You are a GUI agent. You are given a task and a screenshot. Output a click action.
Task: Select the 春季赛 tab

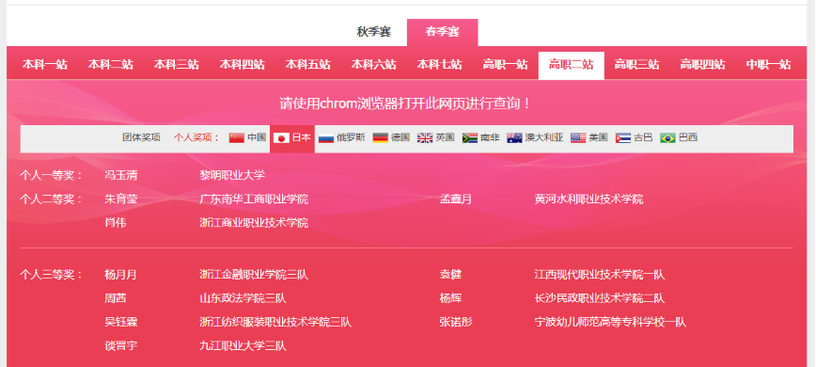pyautogui.click(x=443, y=32)
